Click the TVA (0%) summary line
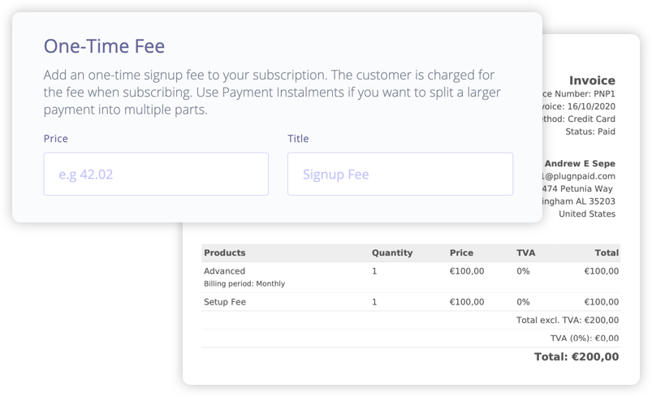This screenshot has width=652, height=397. 585,339
